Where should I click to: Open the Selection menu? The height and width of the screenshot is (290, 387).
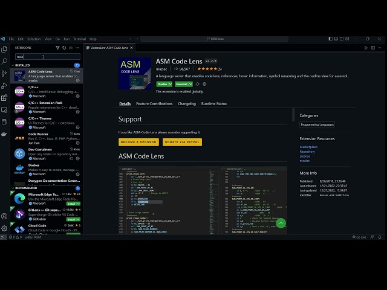[x=34, y=39]
